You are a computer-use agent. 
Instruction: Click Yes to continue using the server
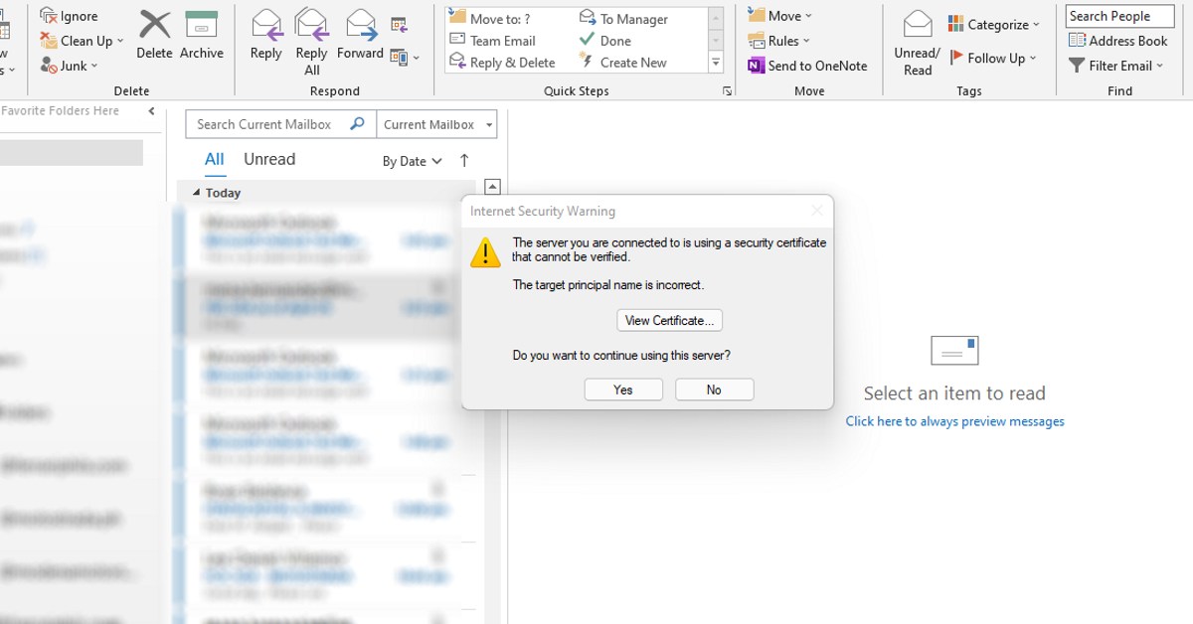pos(623,389)
